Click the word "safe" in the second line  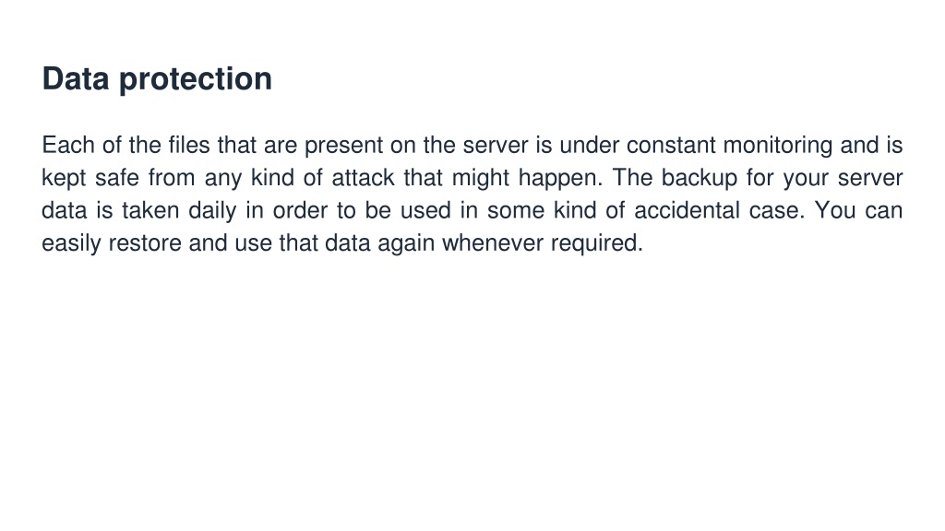point(117,178)
